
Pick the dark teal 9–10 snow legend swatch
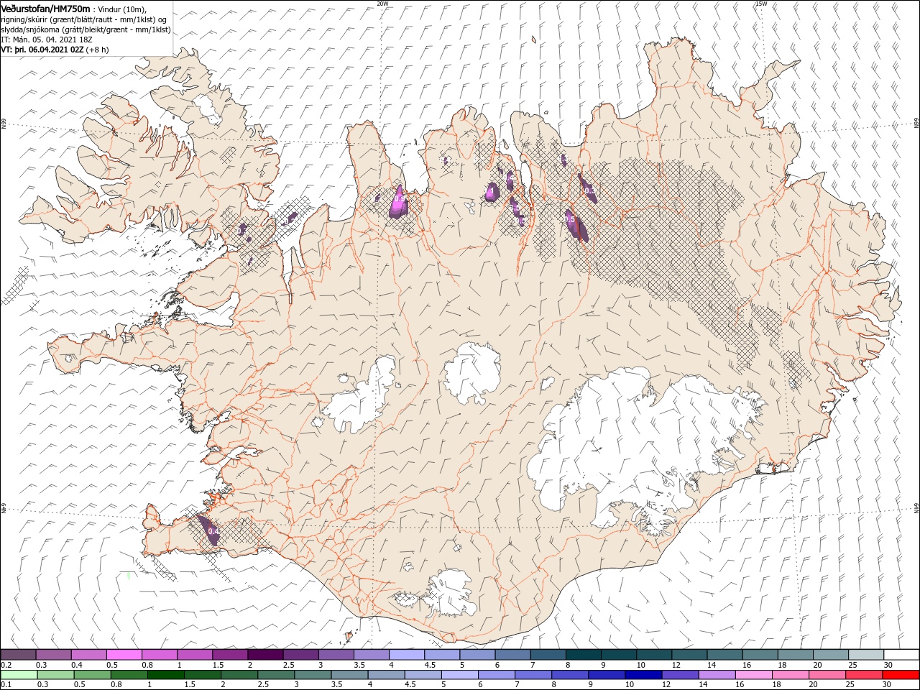point(619,655)
